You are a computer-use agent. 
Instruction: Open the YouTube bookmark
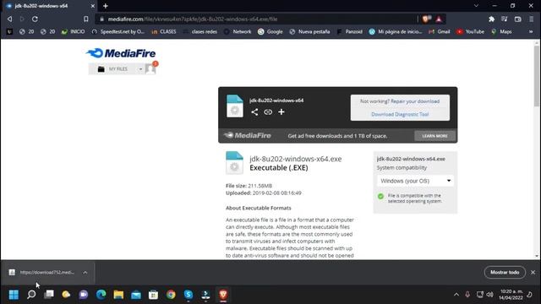470,31
